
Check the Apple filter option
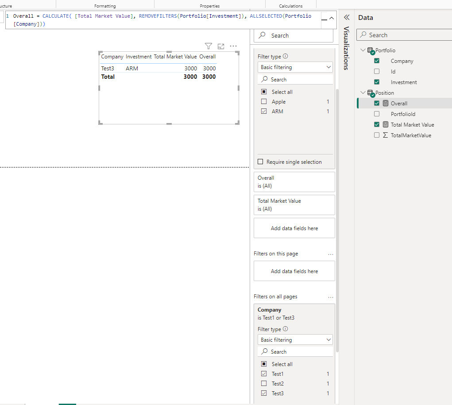[264, 101]
